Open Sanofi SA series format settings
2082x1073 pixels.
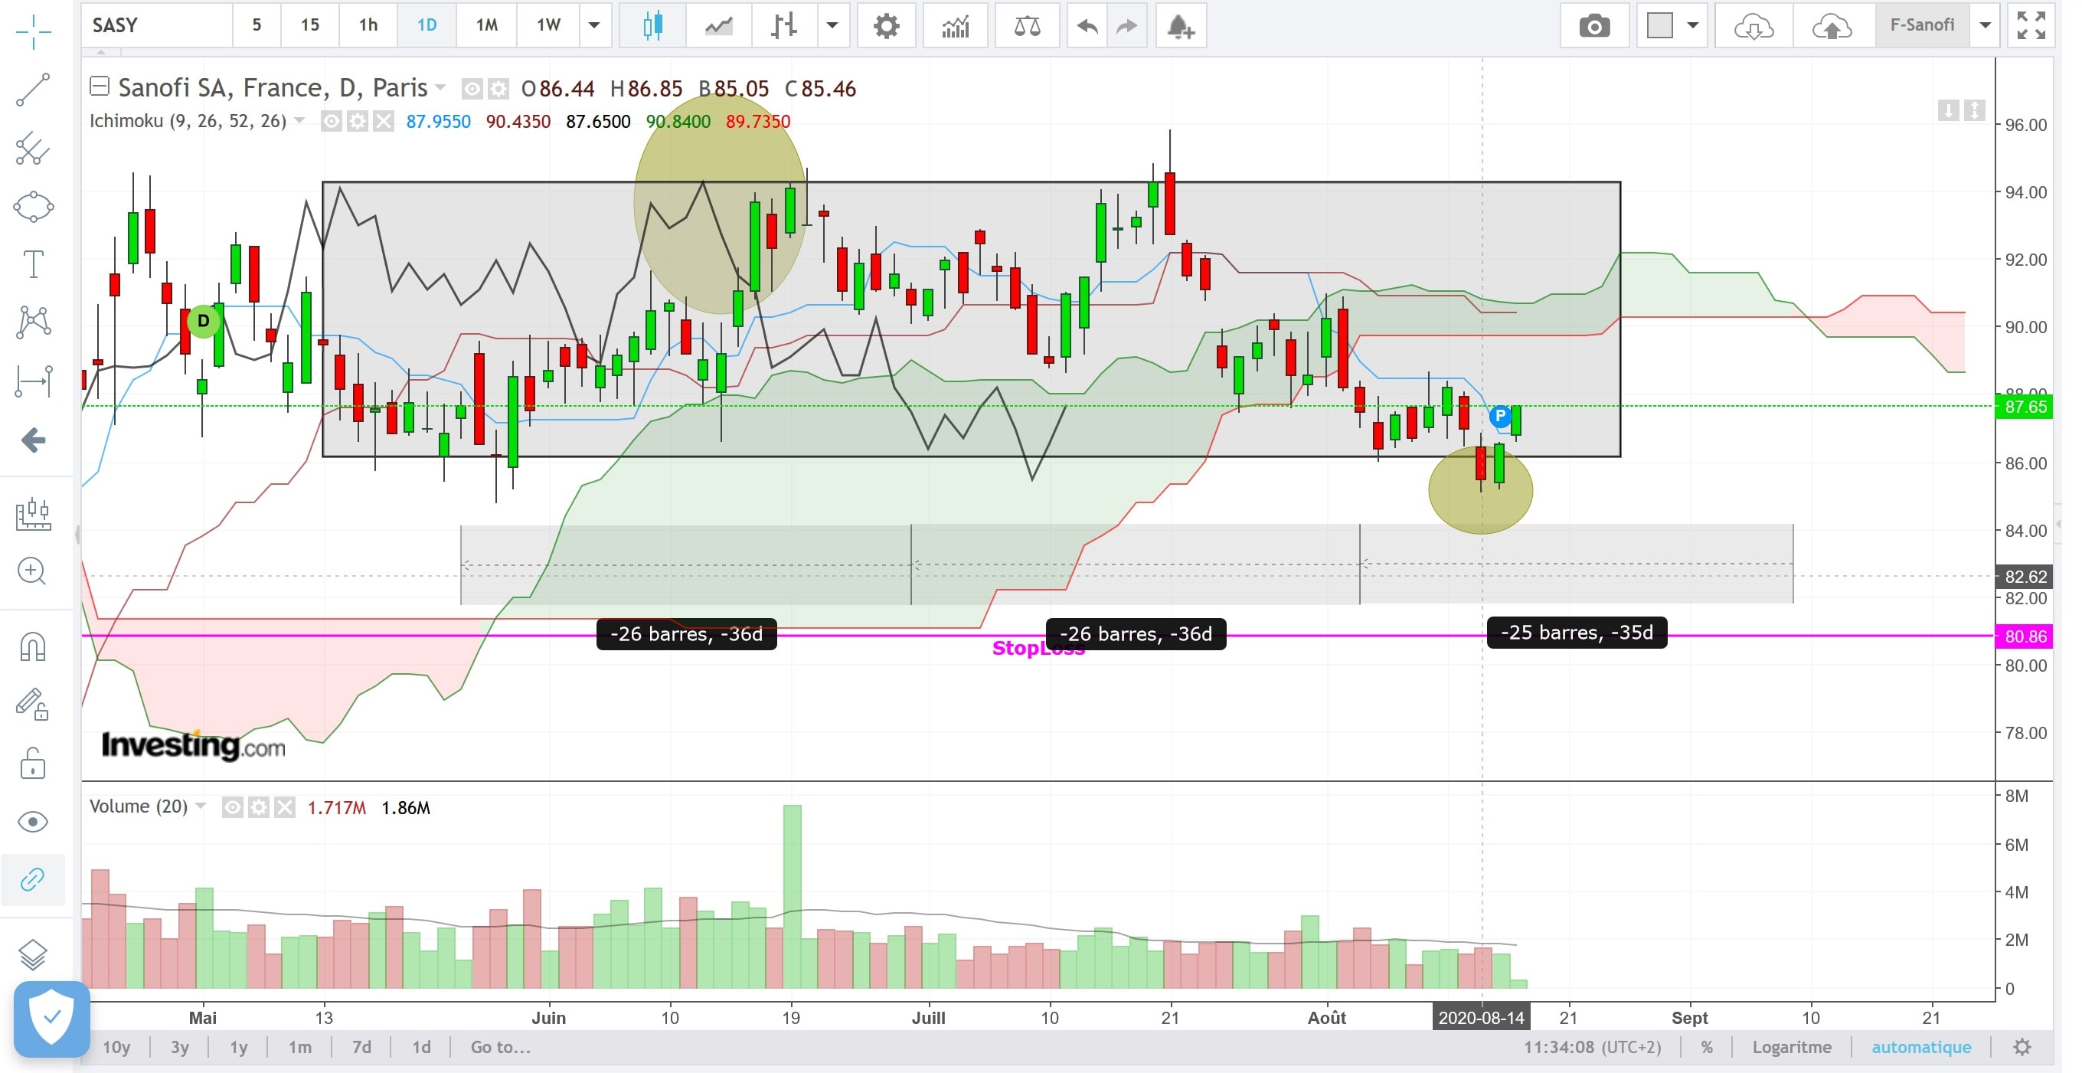499,88
